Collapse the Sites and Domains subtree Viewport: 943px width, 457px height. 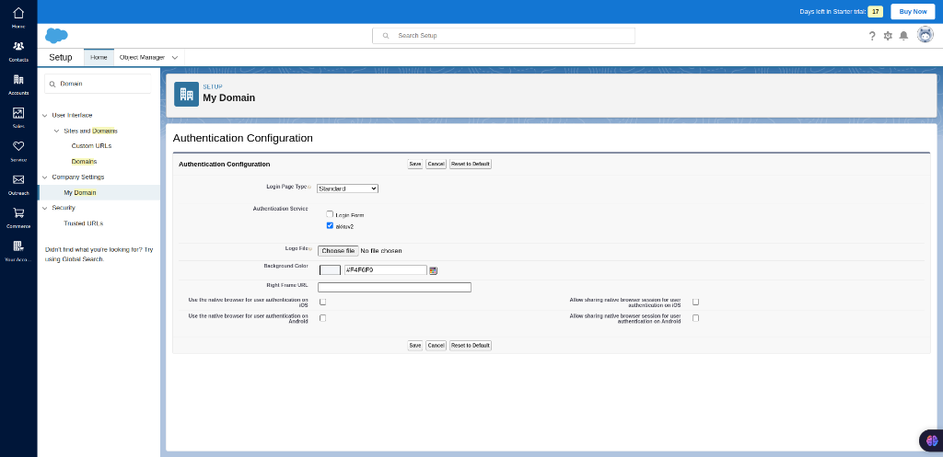[x=56, y=131]
